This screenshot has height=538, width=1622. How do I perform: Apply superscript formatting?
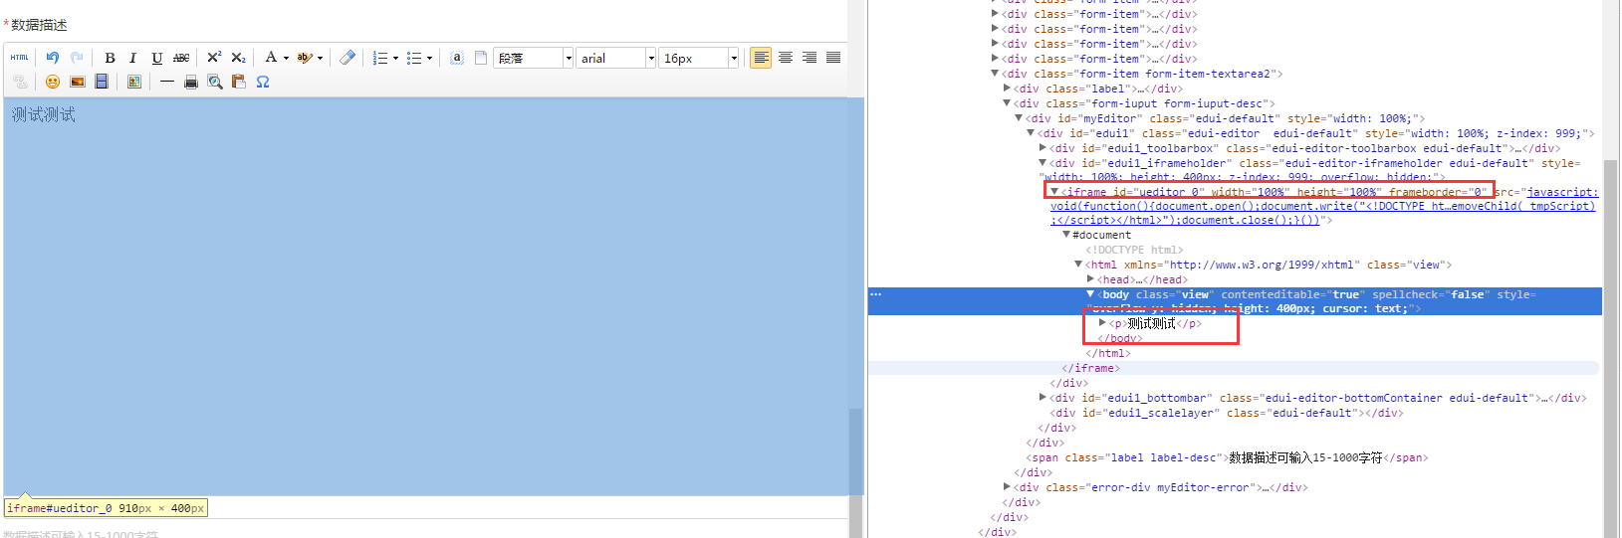[214, 58]
